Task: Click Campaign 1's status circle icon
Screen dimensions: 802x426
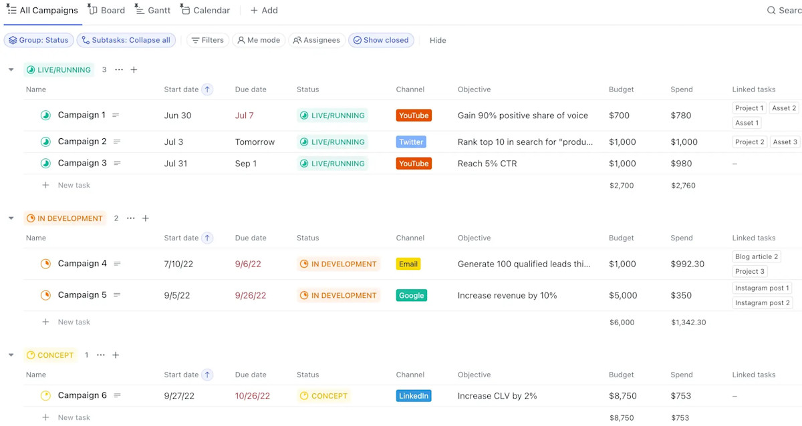Action: (x=45, y=115)
